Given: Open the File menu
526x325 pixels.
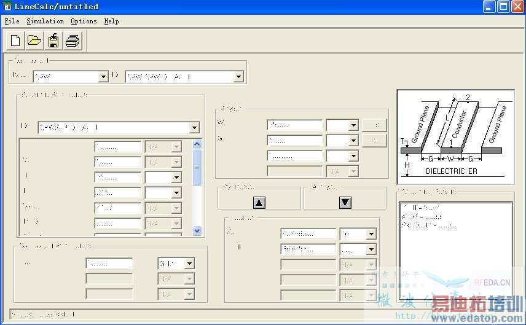Looking at the screenshot, I should pyautogui.click(x=12, y=21).
